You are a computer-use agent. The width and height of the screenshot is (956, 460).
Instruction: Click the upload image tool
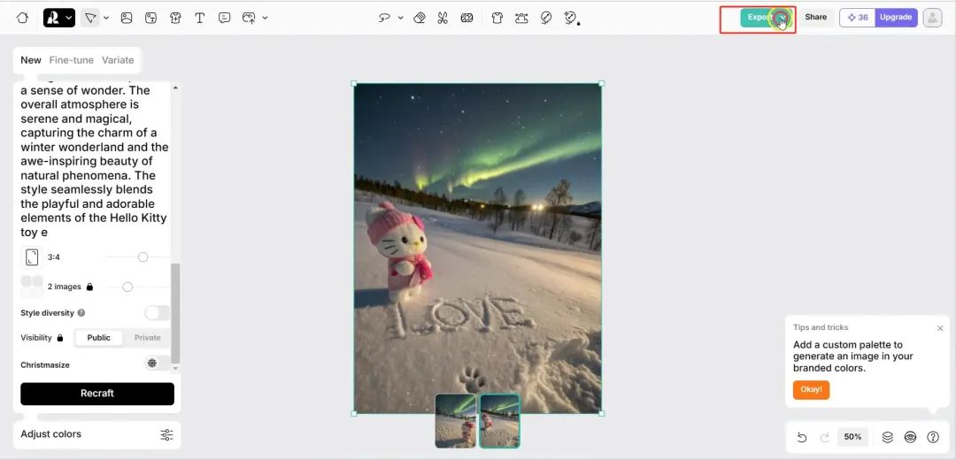pos(249,18)
